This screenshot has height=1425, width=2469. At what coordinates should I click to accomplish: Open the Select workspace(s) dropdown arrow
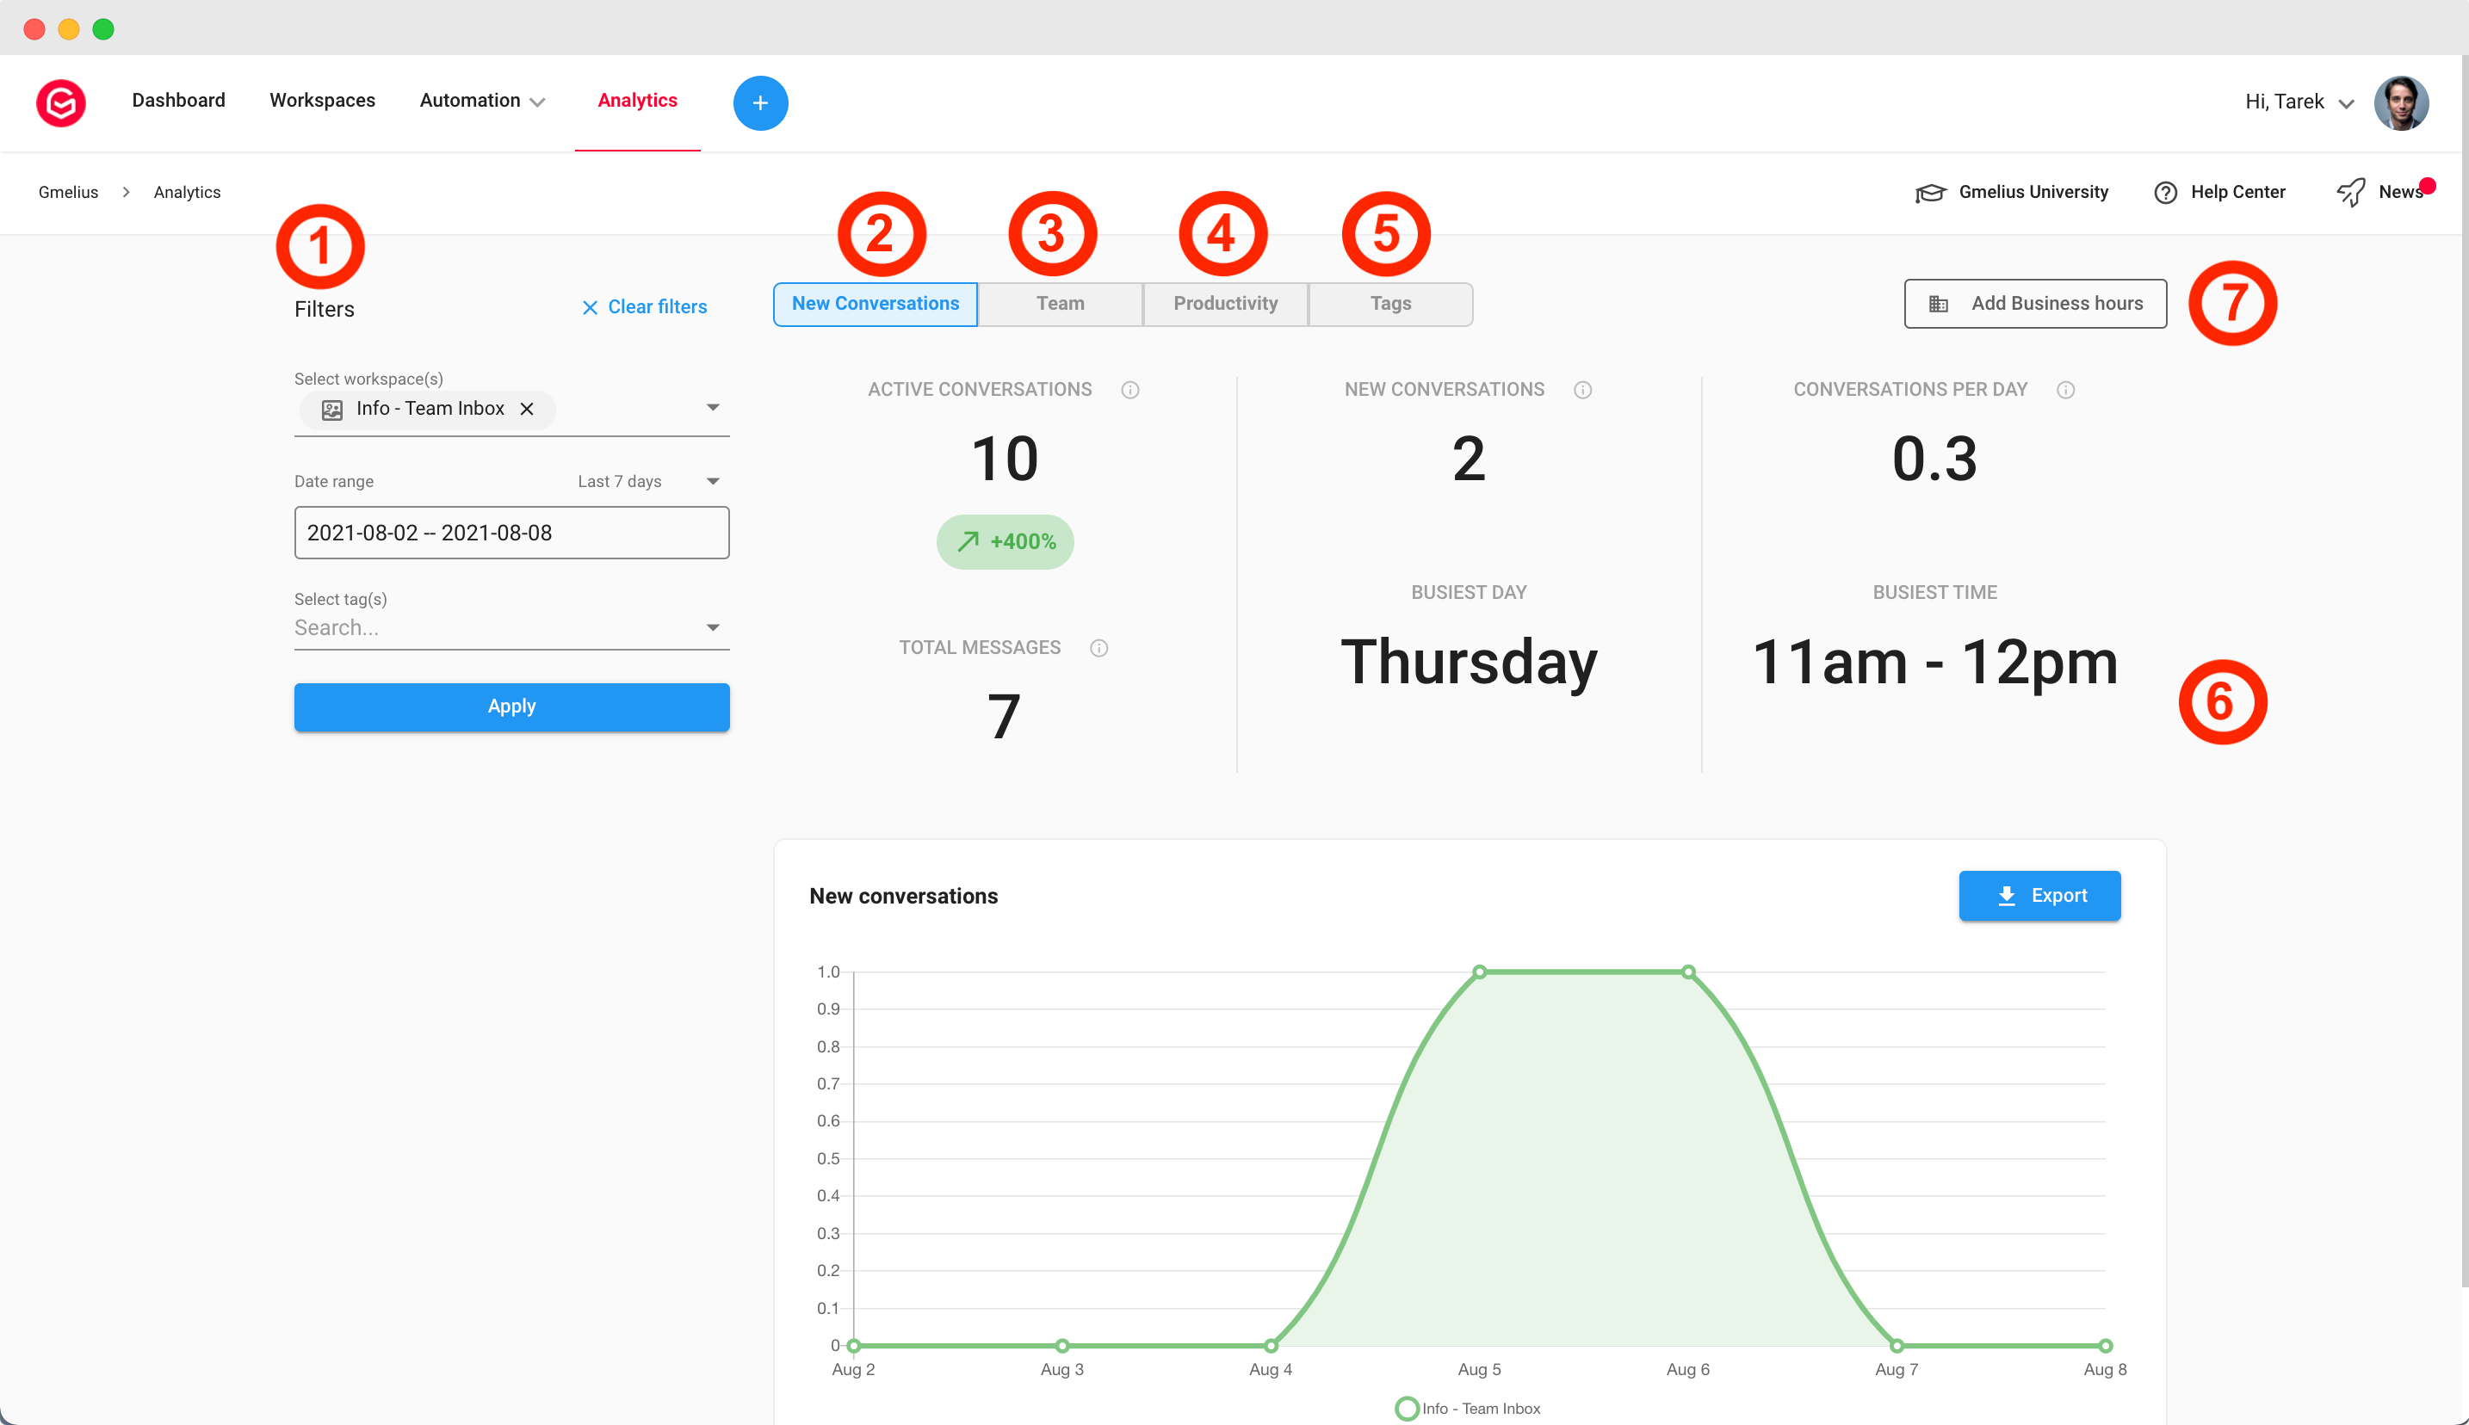(x=713, y=407)
